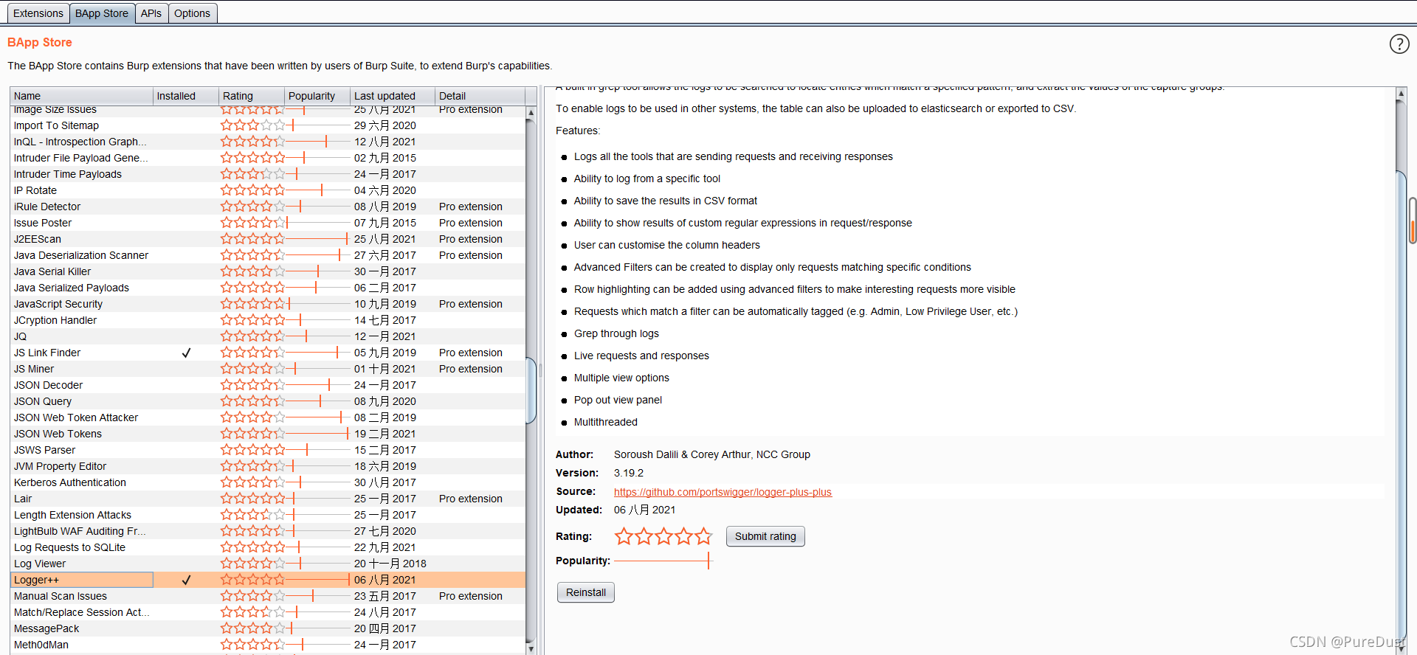Image resolution: width=1417 pixels, height=655 pixels.
Task: Open the APIs tab
Action: [x=151, y=13]
